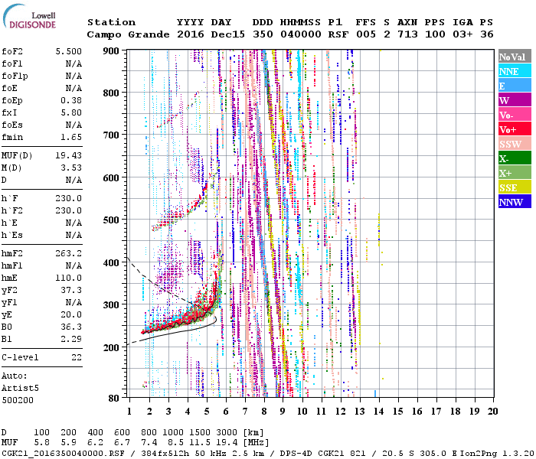Click the day-of-year value 350
Viewport: 536px width, 459px height.
click(x=263, y=34)
